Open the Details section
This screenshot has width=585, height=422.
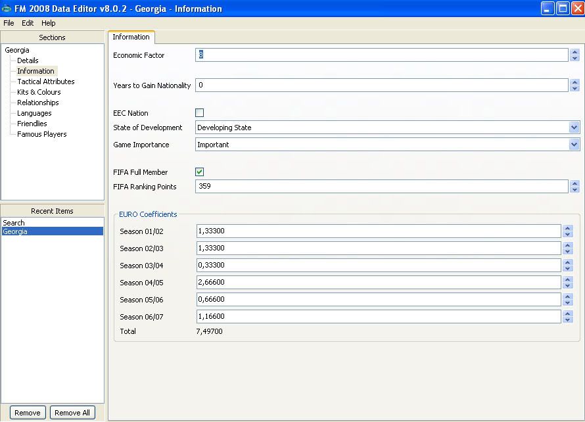coord(28,60)
